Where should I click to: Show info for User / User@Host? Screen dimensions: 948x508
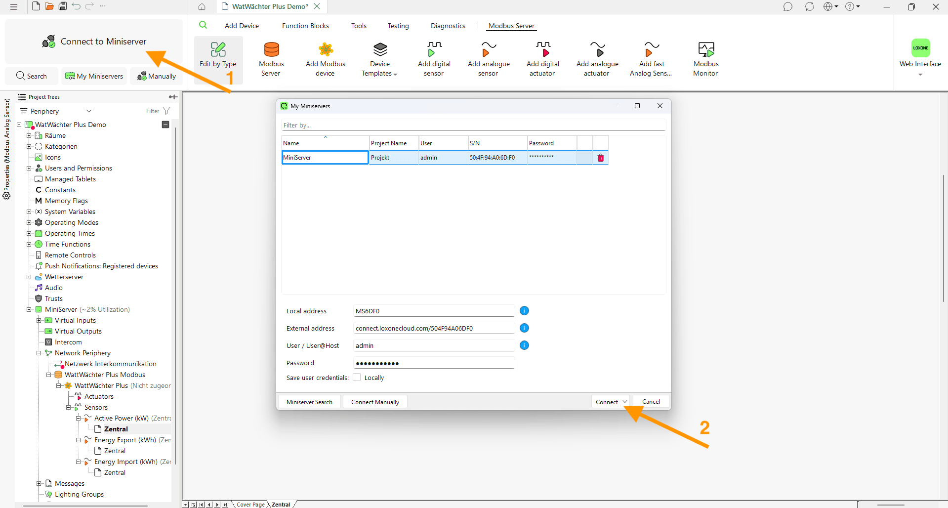click(525, 345)
